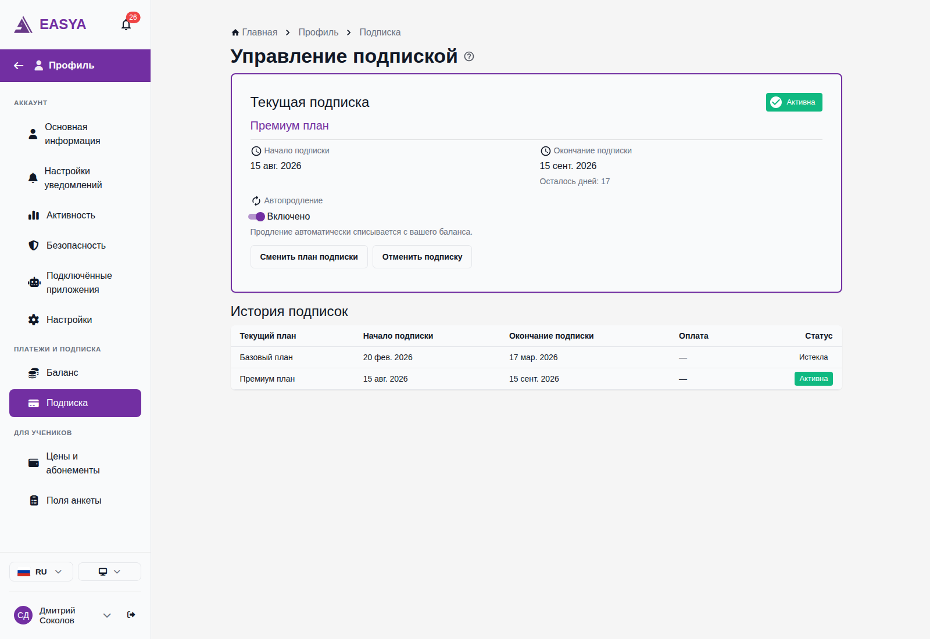Image resolution: width=930 pixels, height=639 pixels.
Task: Click the wallet icon for Цены и абонементы
Action: (x=34, y=463)
